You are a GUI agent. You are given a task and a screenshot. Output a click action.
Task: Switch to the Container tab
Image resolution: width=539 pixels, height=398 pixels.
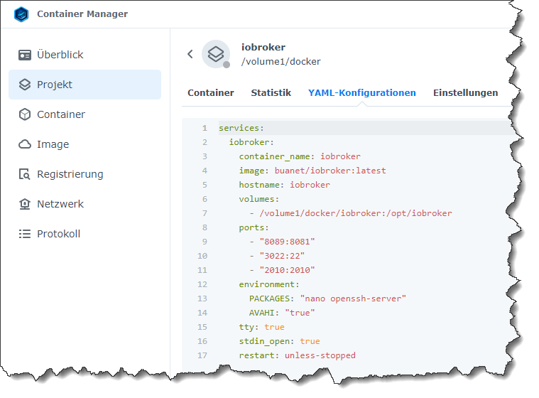(210, 92)
